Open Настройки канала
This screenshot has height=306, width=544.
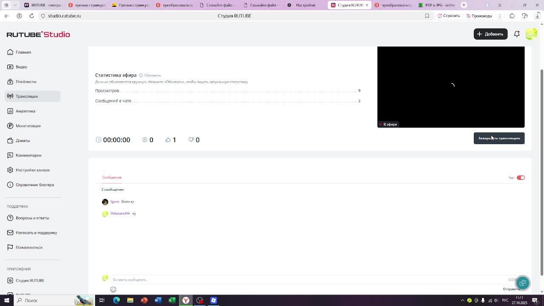(32, 170)
